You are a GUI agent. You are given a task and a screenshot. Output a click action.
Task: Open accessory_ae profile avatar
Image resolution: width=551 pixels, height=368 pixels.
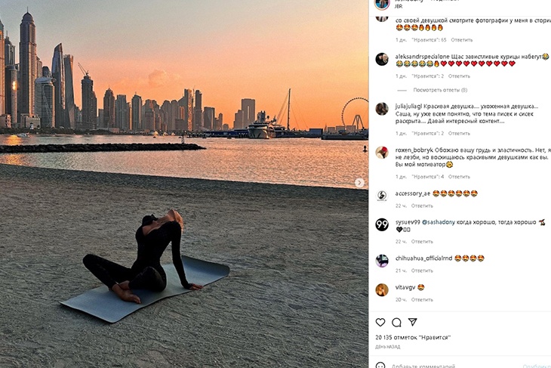382,196
